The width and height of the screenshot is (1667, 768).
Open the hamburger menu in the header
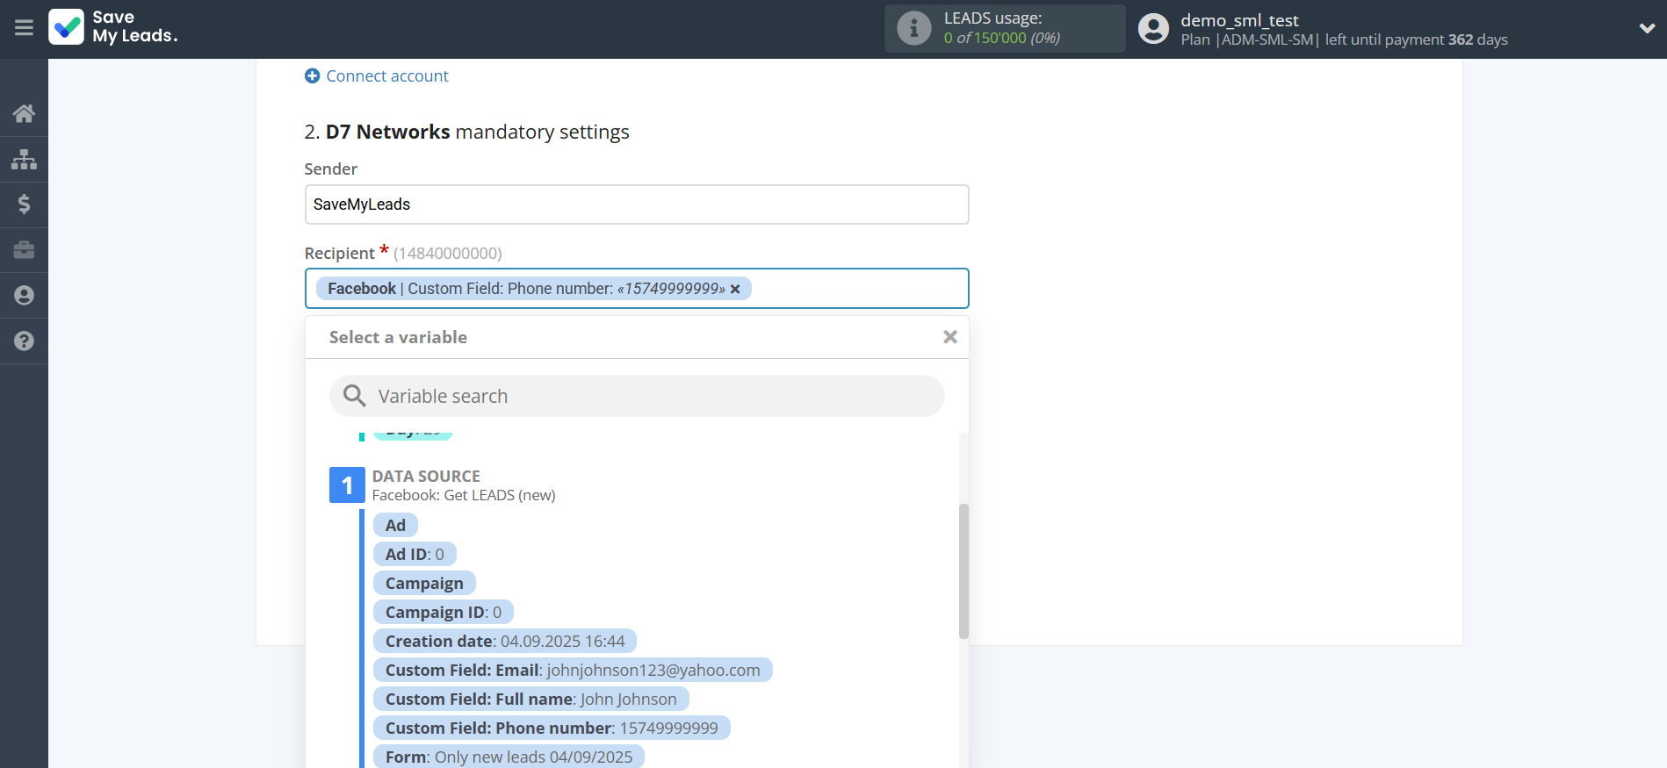point(24,28)
